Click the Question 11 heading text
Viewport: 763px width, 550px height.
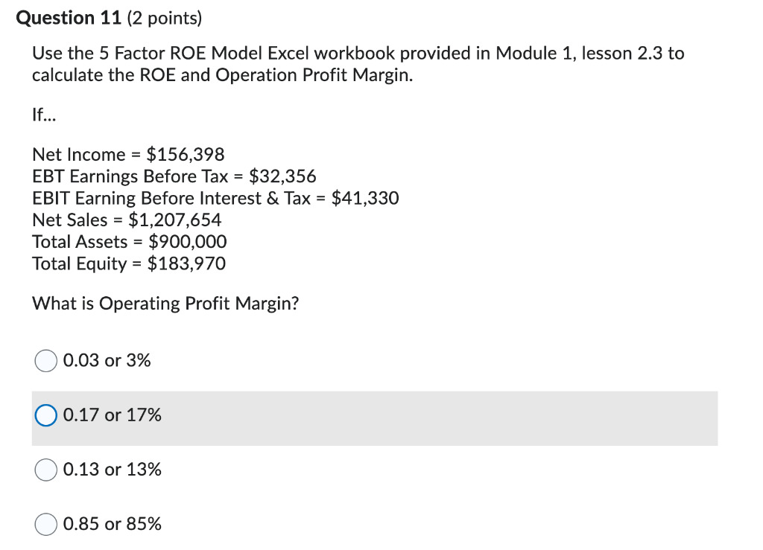pos(65,17)
